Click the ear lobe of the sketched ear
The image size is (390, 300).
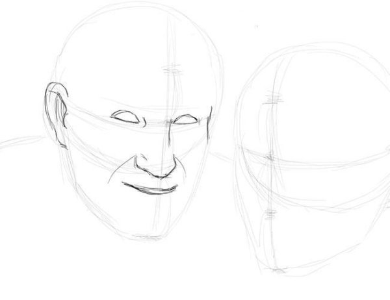62,144
